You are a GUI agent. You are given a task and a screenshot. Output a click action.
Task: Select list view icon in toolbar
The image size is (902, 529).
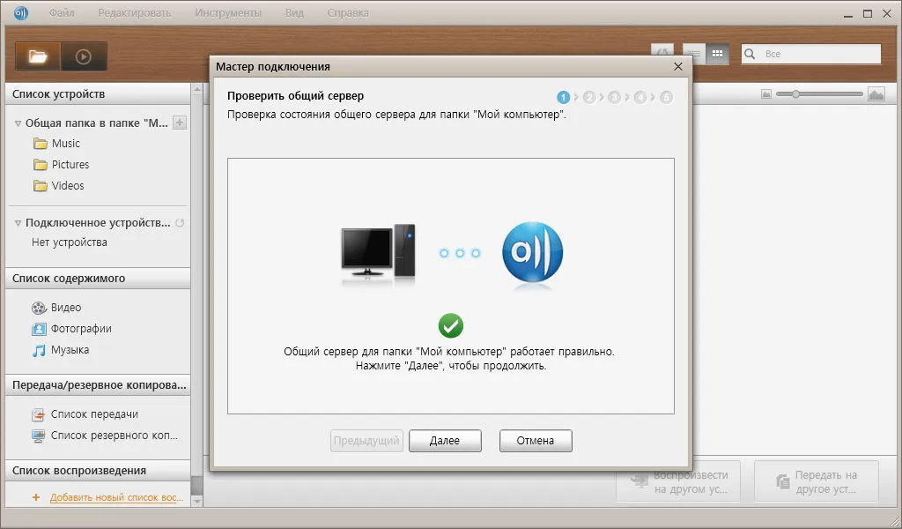694,54
